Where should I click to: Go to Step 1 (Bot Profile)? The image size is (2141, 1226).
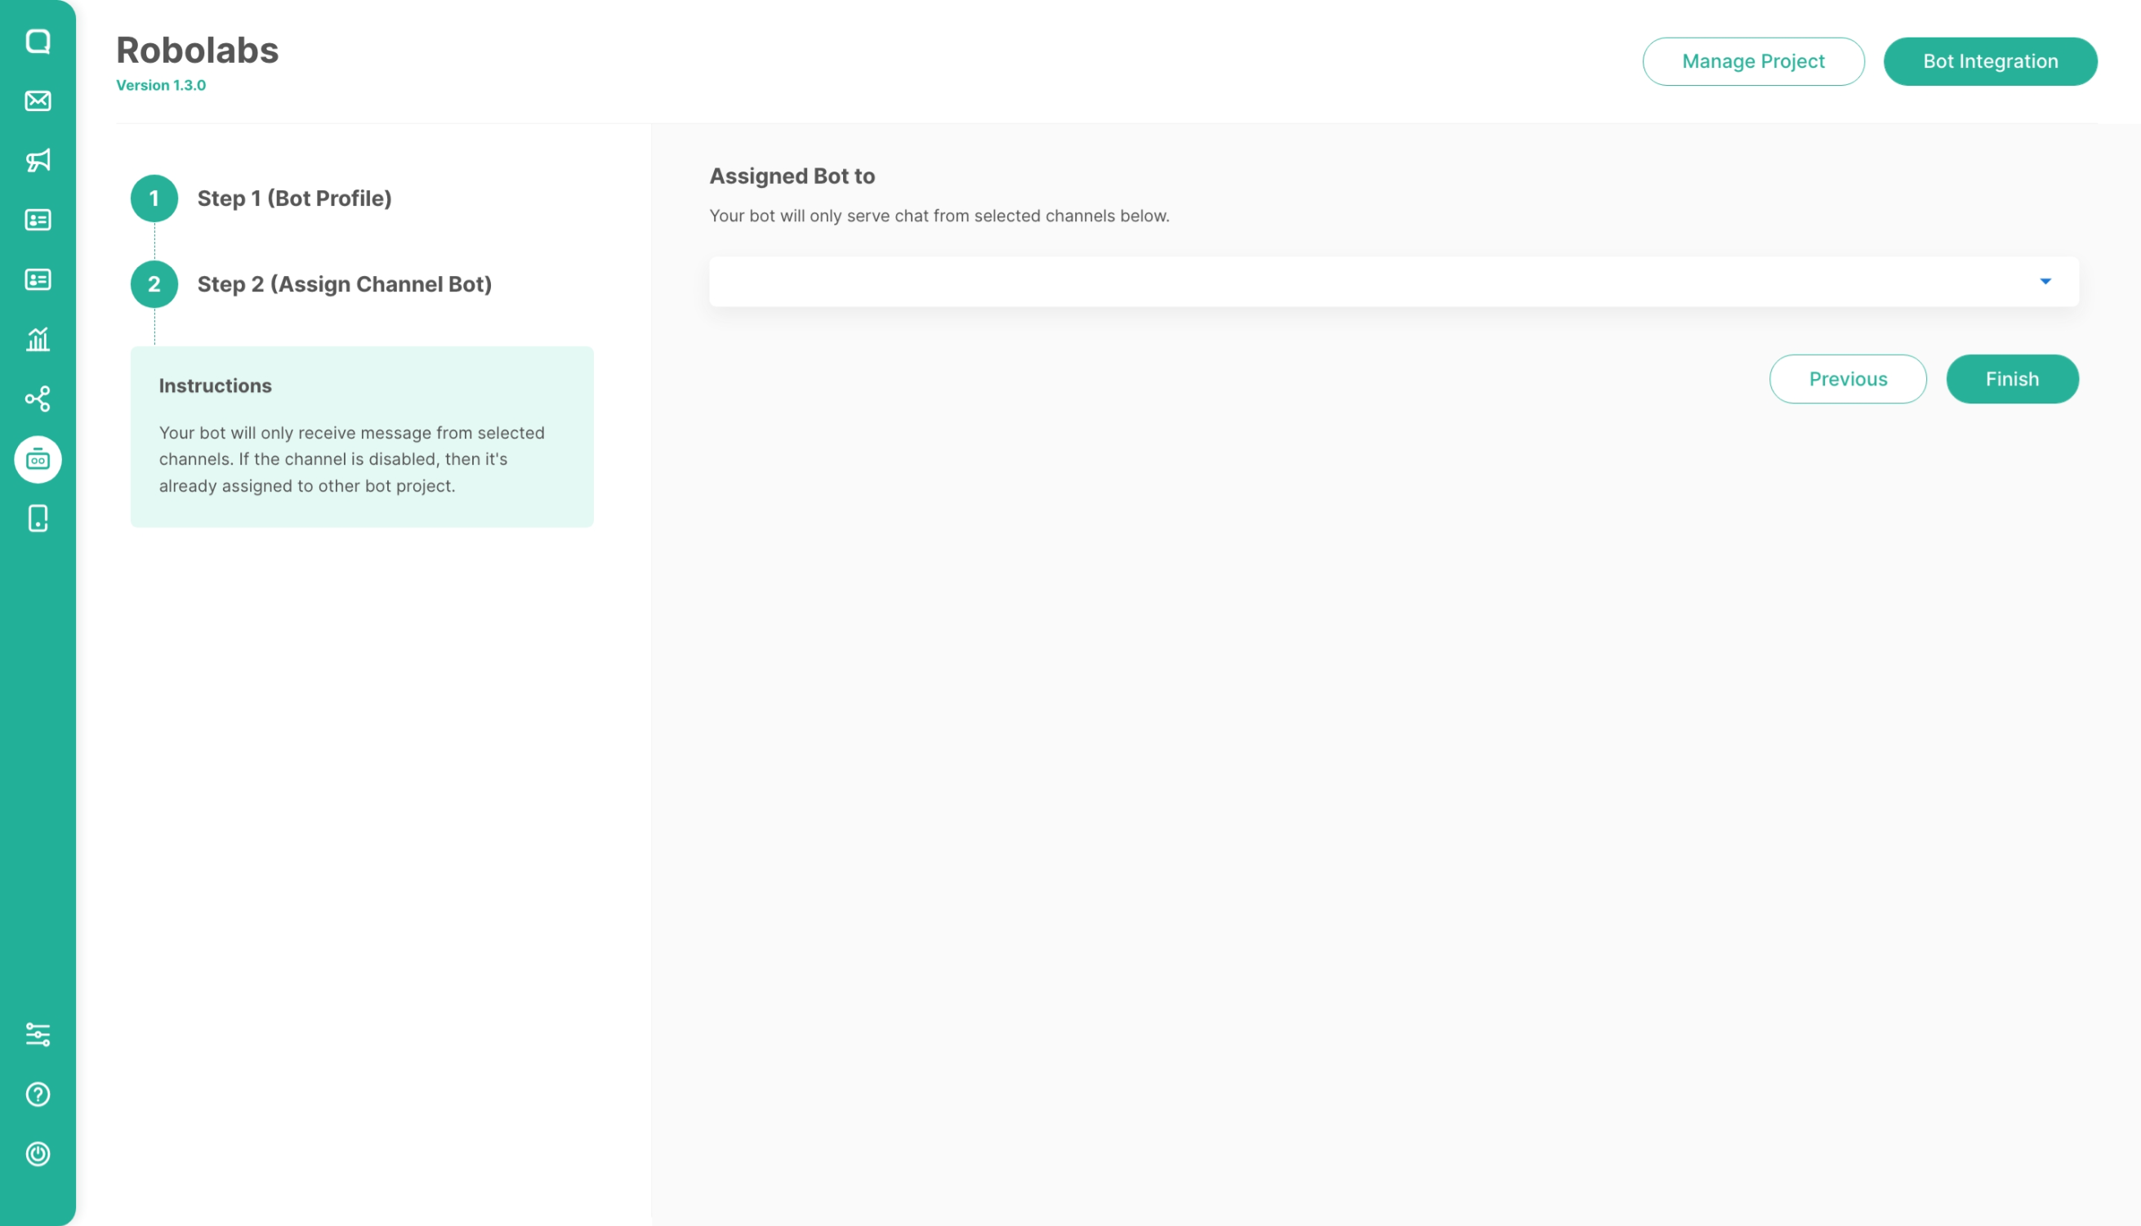(x=294, y=198)
